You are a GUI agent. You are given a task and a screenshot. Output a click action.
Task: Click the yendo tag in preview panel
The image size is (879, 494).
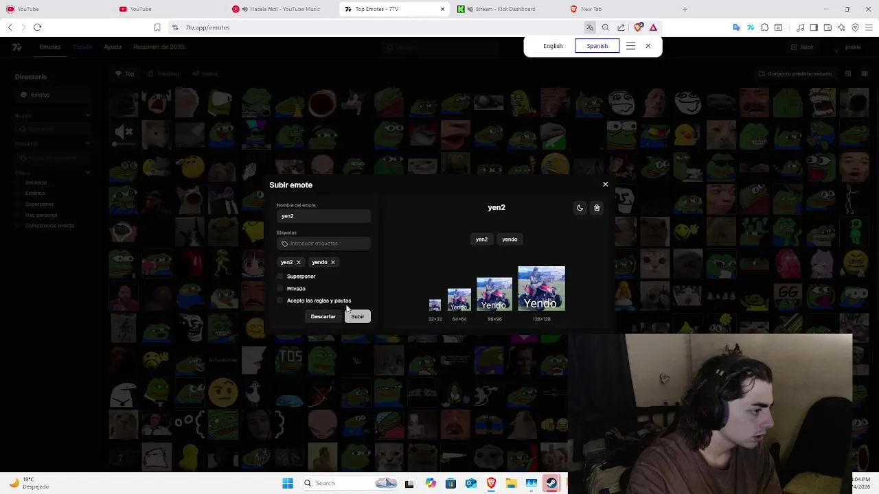[510, 239]
